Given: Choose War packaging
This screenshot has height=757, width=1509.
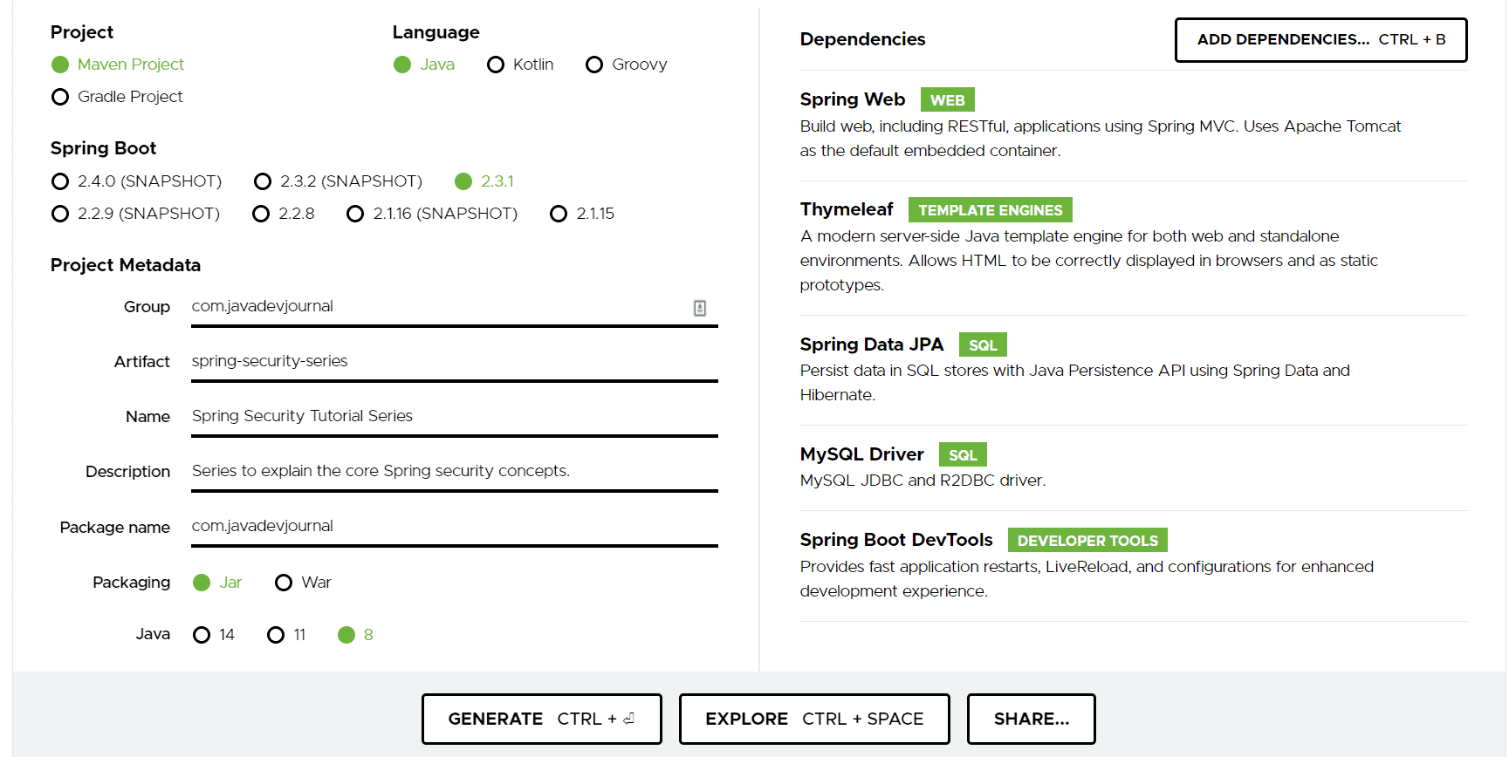Looking at the screenshot, I should coord(284,583).
